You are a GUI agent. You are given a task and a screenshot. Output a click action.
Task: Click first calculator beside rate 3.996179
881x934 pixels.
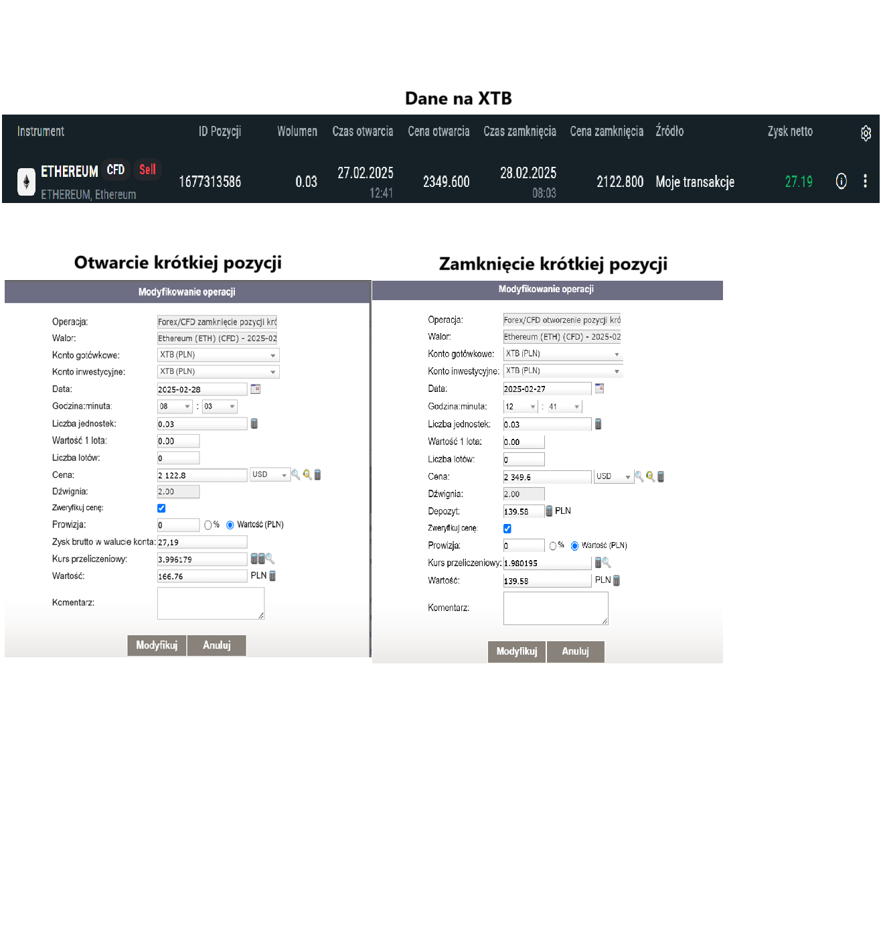pyautogui.click(x=254, y=558)
